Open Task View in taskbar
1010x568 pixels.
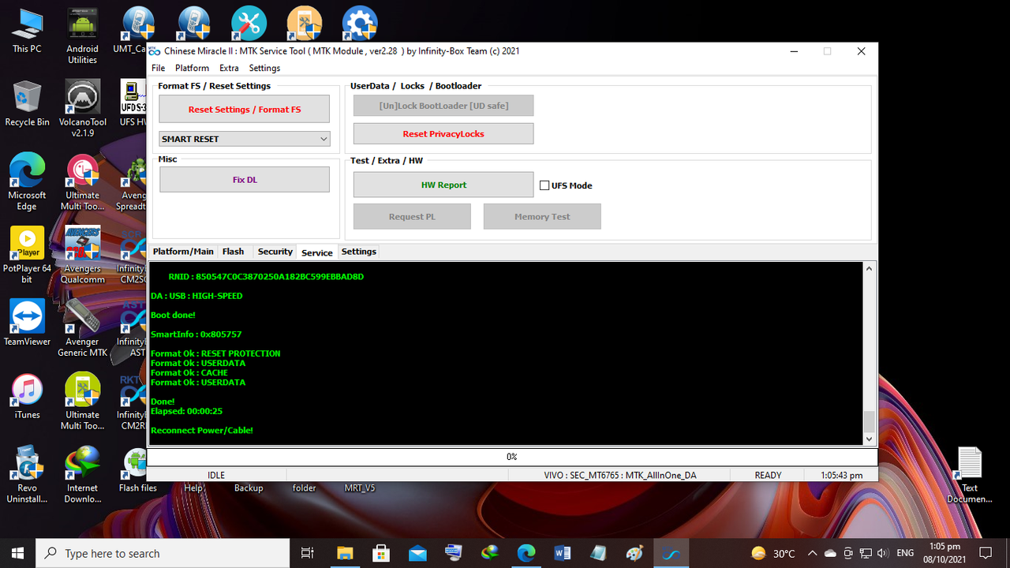(308, 553)
